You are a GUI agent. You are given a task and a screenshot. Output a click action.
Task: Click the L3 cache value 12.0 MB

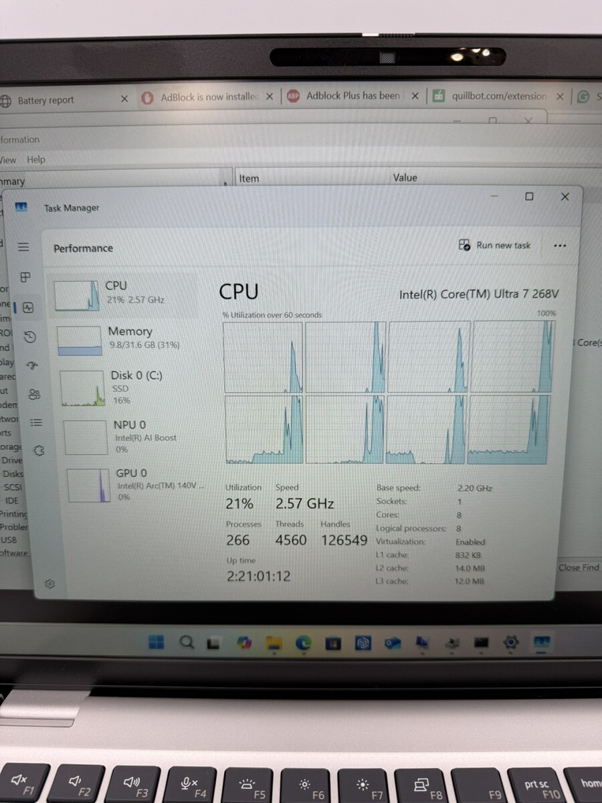coord(469,581)
